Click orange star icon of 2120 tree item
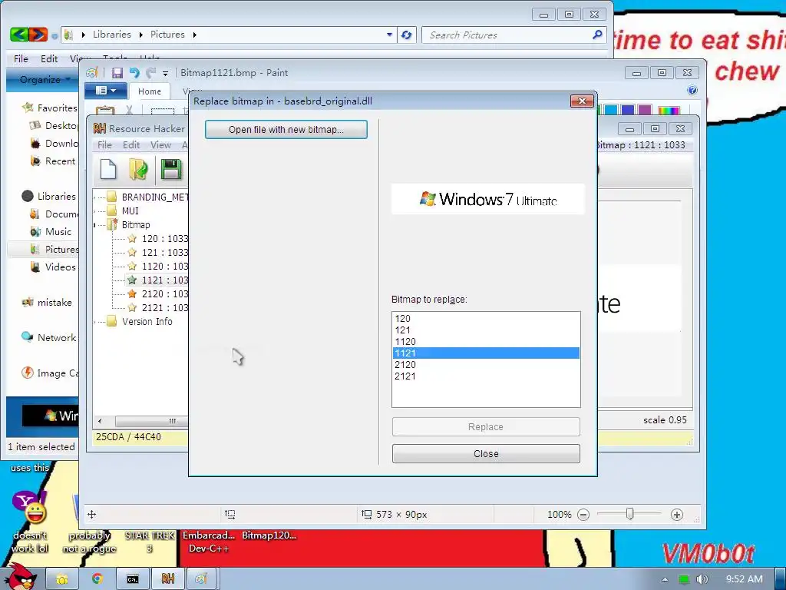Screen dimensions: 786x590 coord(132,294)
